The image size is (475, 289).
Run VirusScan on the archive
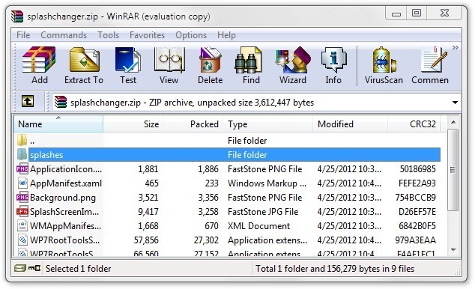[x=384, y=65]
